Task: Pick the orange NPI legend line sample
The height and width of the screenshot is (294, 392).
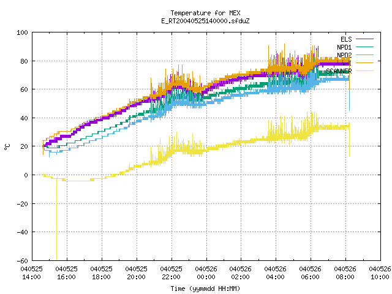Action: coord(365,62)
